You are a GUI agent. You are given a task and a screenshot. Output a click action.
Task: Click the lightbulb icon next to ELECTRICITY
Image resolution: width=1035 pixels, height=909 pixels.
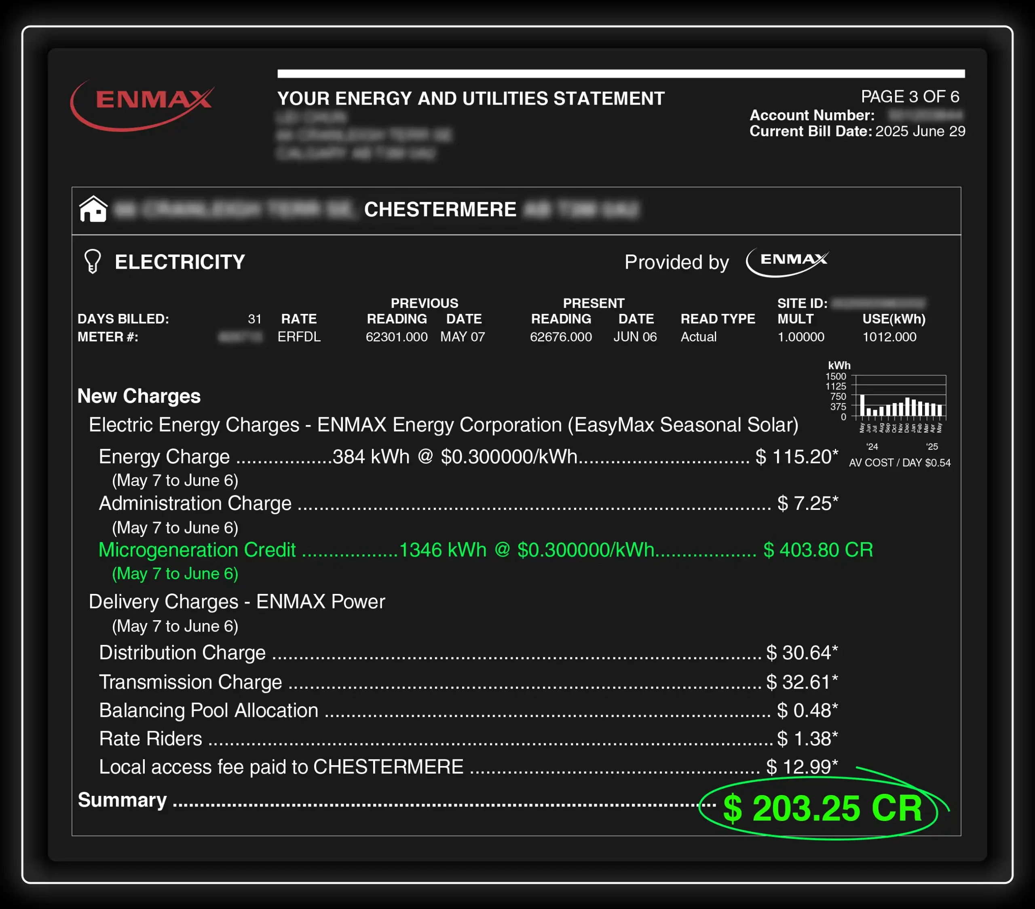click(x=93, y=261)
